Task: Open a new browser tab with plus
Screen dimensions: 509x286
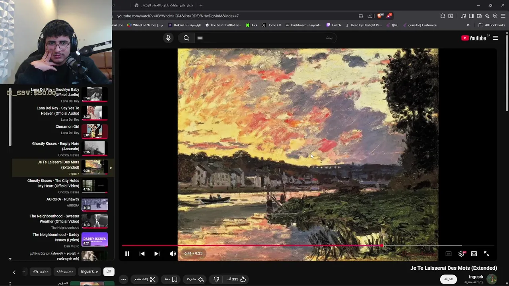Action: tap(201, 5)
